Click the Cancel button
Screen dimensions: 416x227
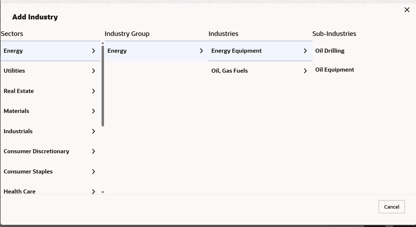pos(391,207)
